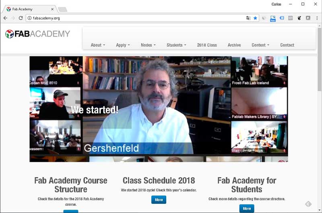
Task: Click the dark square extension icon
Action: pyautogui.click(x=308, y=18)
